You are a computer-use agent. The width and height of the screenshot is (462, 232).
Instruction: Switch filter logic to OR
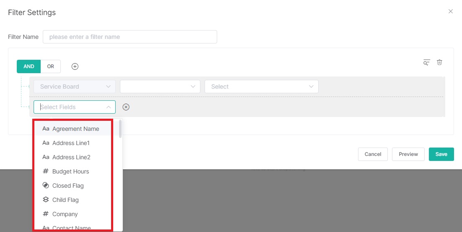[x=51, y=66]
